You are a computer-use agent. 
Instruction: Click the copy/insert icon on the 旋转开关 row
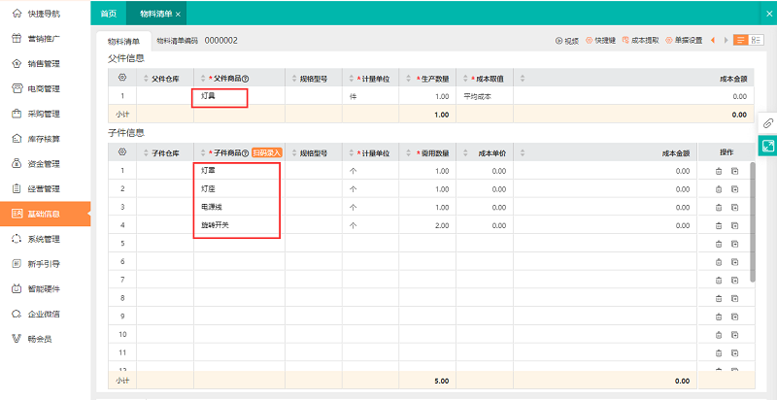coord(734,225)
